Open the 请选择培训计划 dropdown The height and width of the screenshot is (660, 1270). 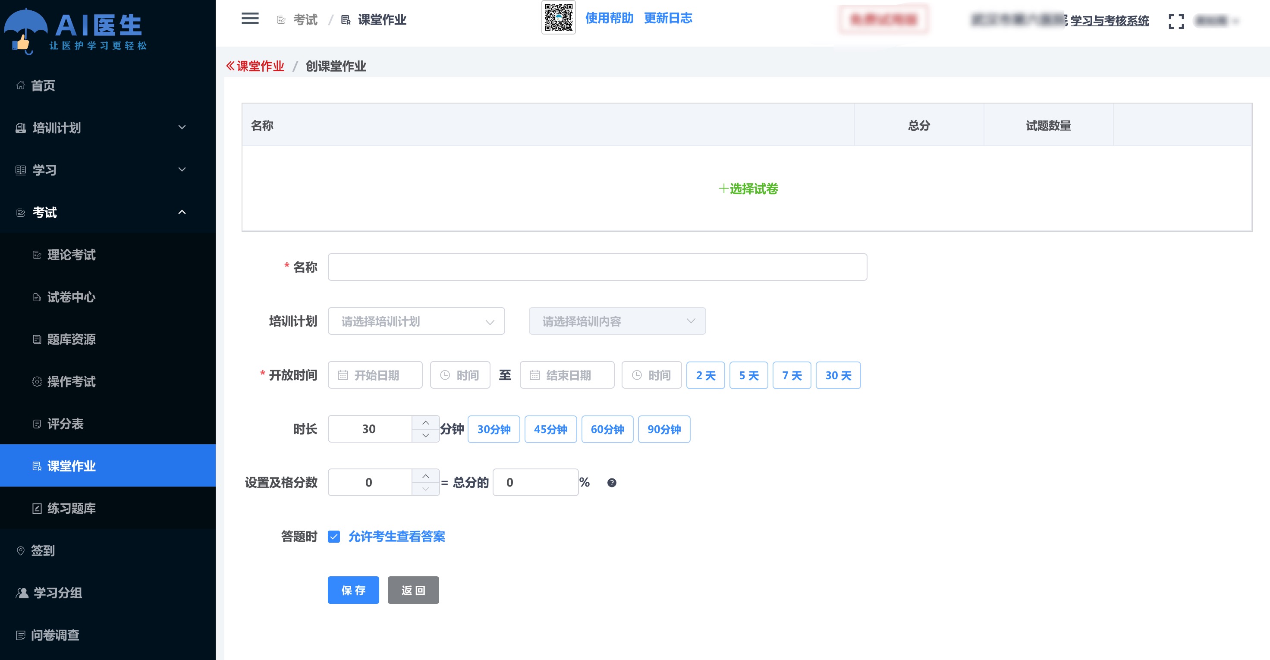click(416, 321)
